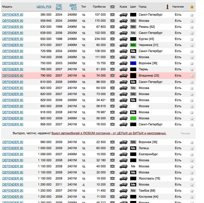Sort by the ДВИГ КПП column header
The image size is (204, 203).
tap(73, 7)
